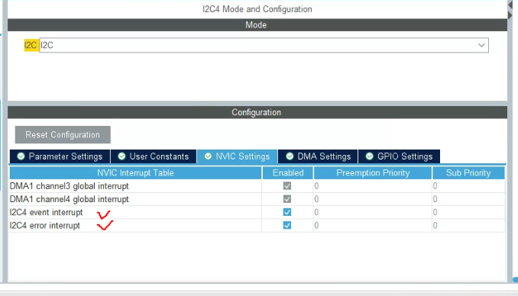518x296 pixels.
Task: Click preemption priority of I2C4 event interrupt
Action: coord(373,213)
